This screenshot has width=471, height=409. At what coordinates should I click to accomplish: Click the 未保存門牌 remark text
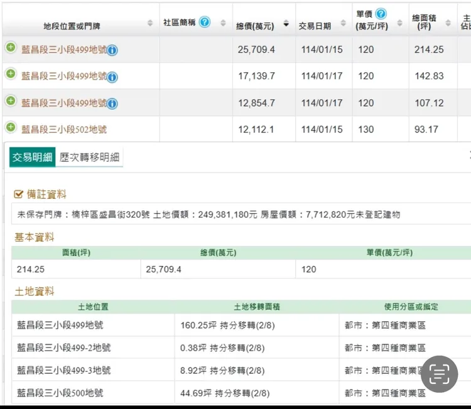(x=208, y=215)
